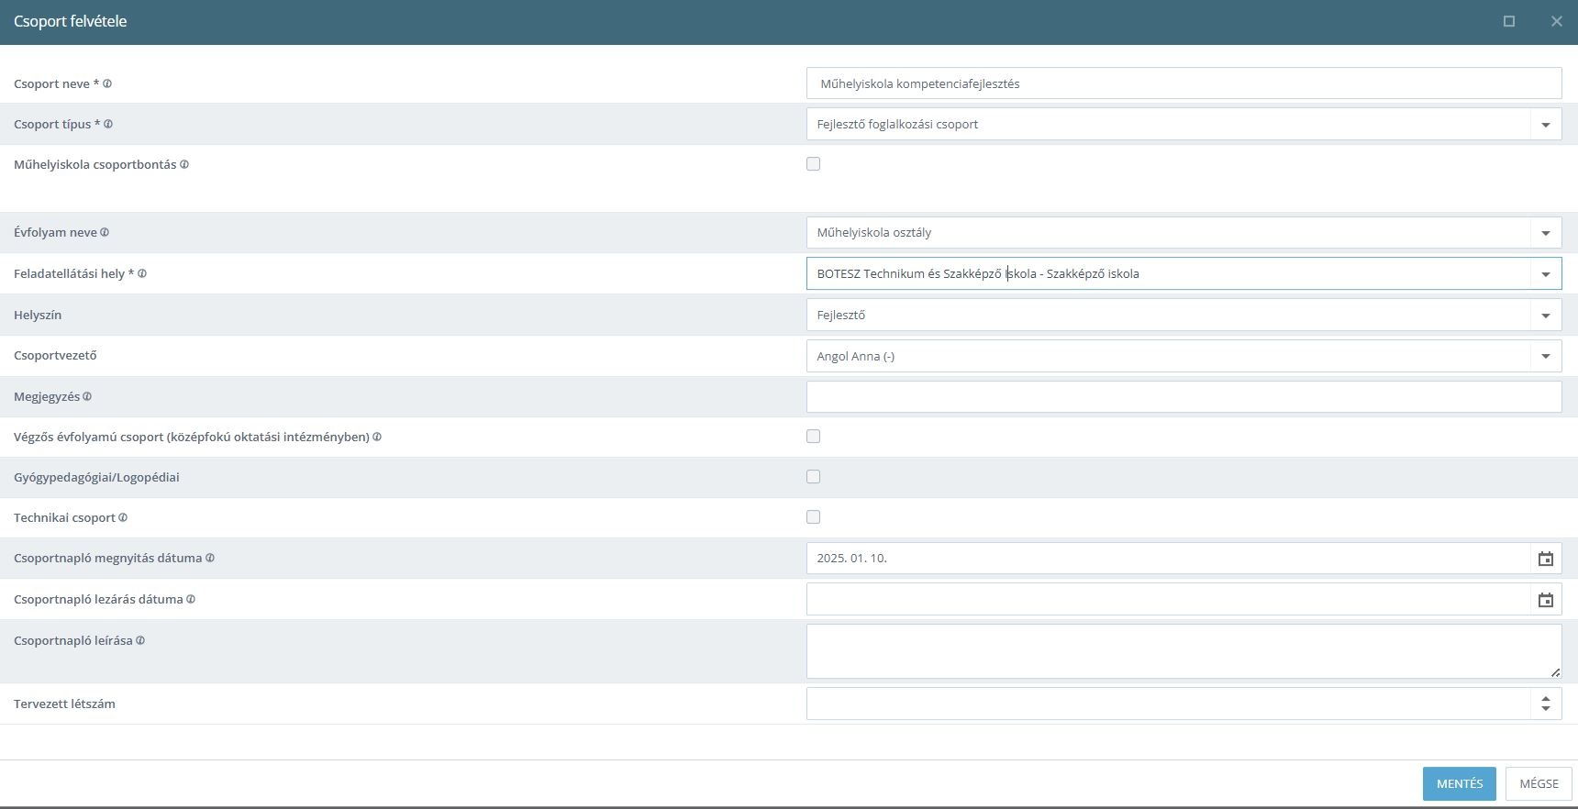Screen dimensions: 1578x809
Task: Check the Gyógypedagógiai/Logopédiai checkbox
Action: [813, 477]
